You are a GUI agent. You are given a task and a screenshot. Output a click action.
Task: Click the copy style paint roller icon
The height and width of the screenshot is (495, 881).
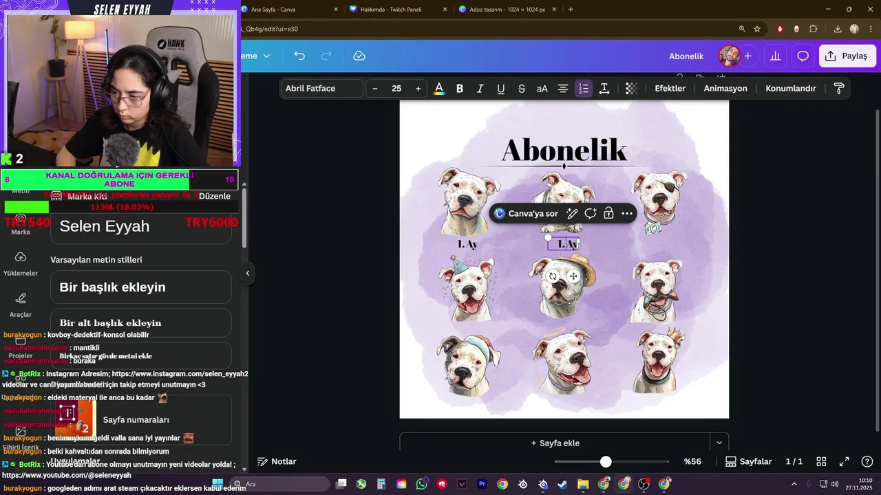(839, 89)
